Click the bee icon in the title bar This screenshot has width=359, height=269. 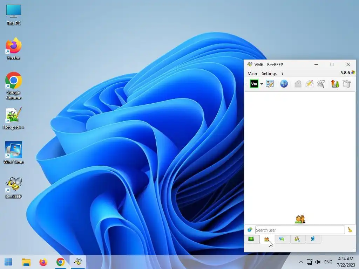(x=250, y=64)
